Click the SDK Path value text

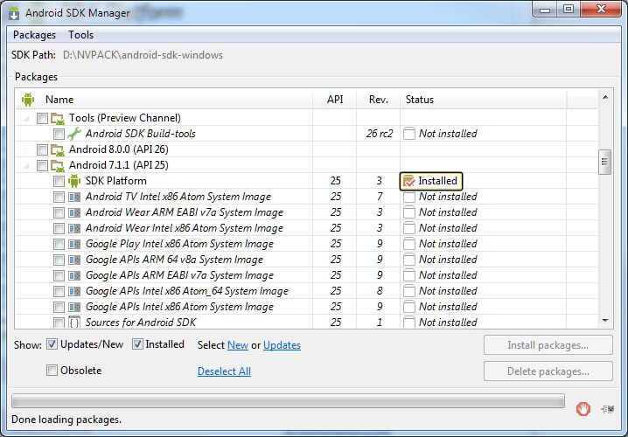tap(143, 55)
